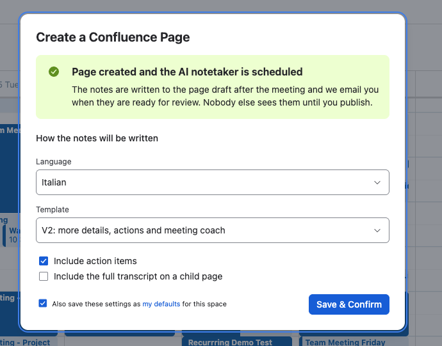Viewport: 442px width, 346px height.
Task: Click the How the notes will be written label
Action: 97,138
